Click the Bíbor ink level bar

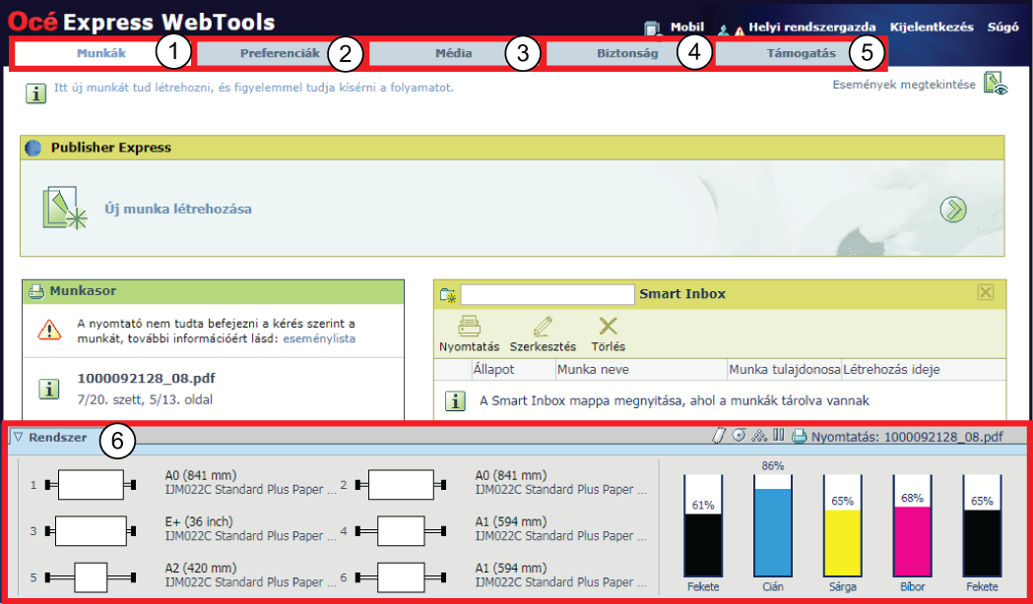coord(913,525)
